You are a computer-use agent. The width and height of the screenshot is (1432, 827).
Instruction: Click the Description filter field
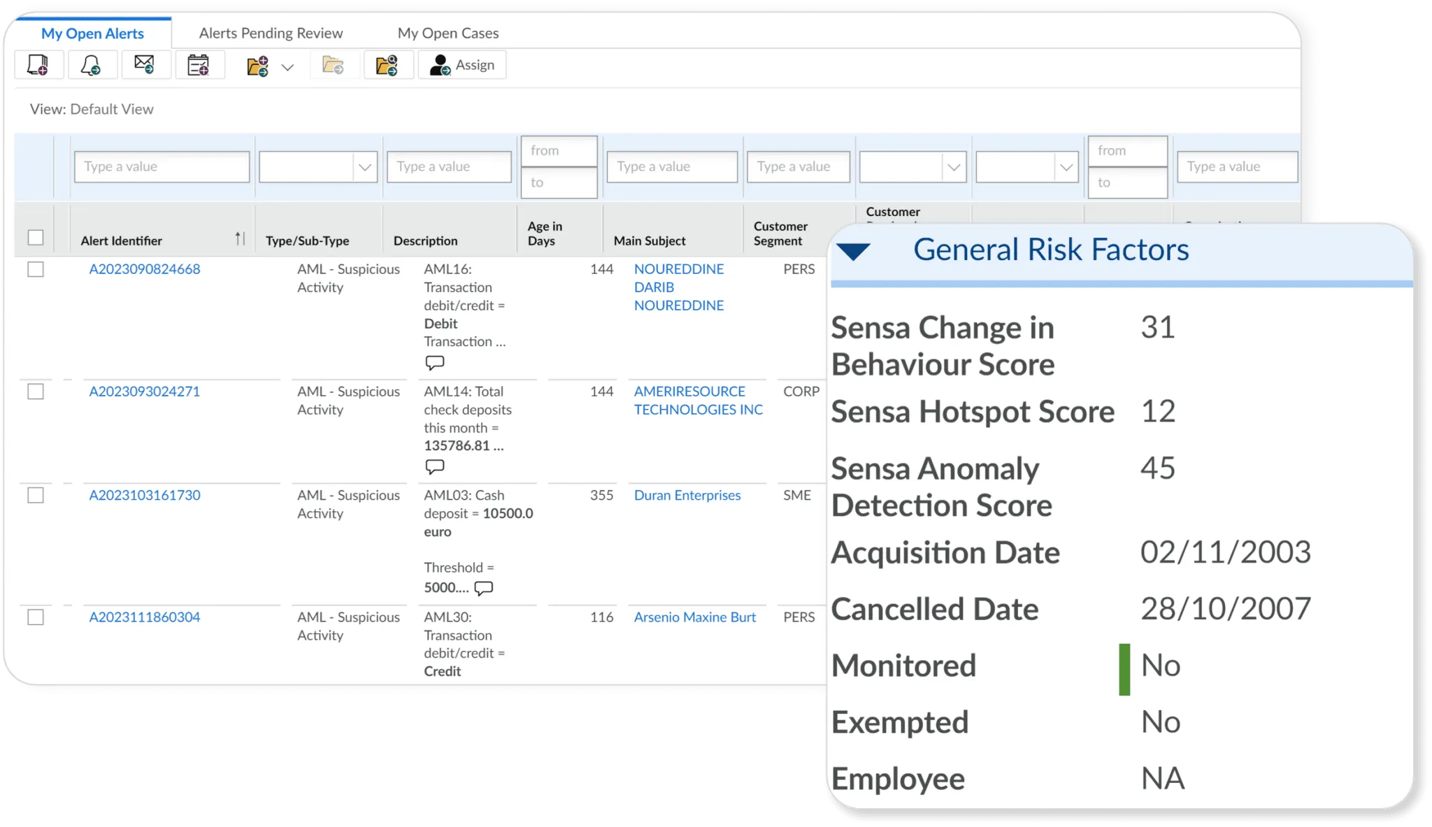click(449, 167)
